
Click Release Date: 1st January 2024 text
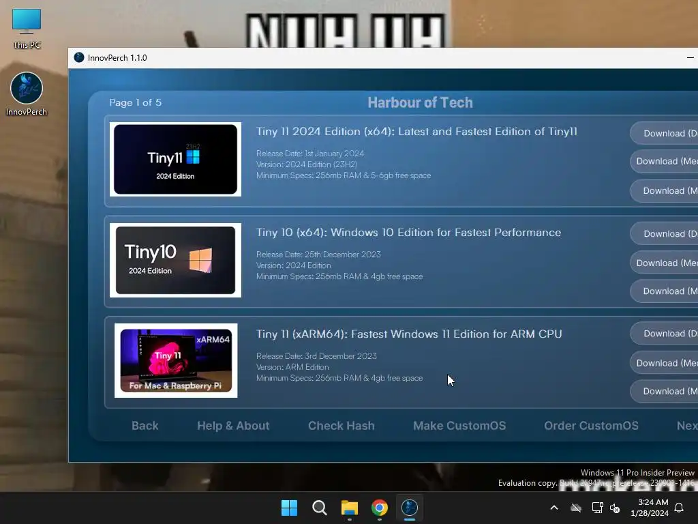(310, 154)
